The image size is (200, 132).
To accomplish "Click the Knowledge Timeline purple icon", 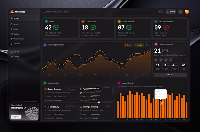I will 45,45.
